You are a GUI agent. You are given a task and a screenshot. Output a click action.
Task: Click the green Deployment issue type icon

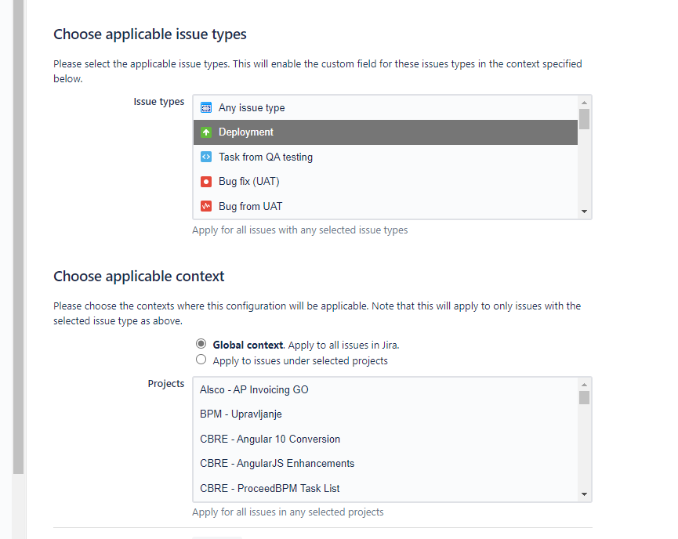pos(206,132)
